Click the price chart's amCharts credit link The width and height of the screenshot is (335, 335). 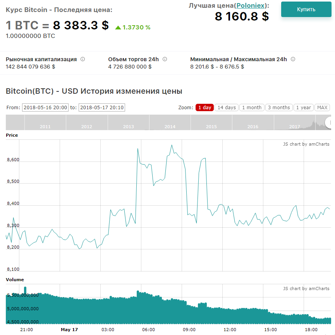tap(306, 144)
